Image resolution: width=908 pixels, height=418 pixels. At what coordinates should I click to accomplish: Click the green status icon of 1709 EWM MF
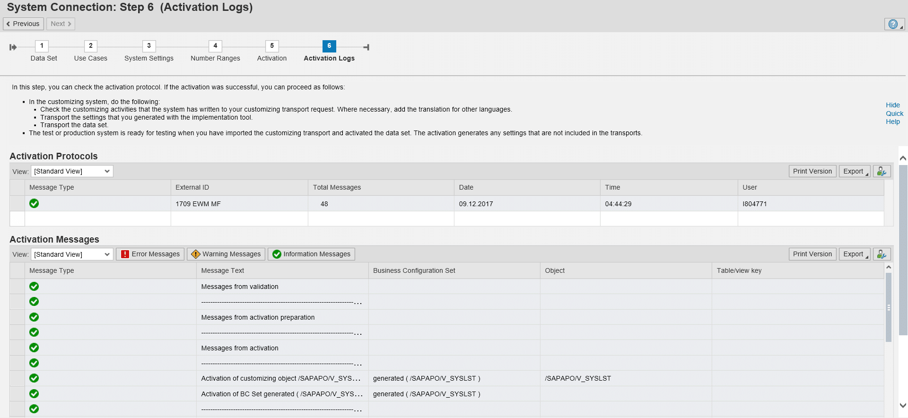pos(34,204)
